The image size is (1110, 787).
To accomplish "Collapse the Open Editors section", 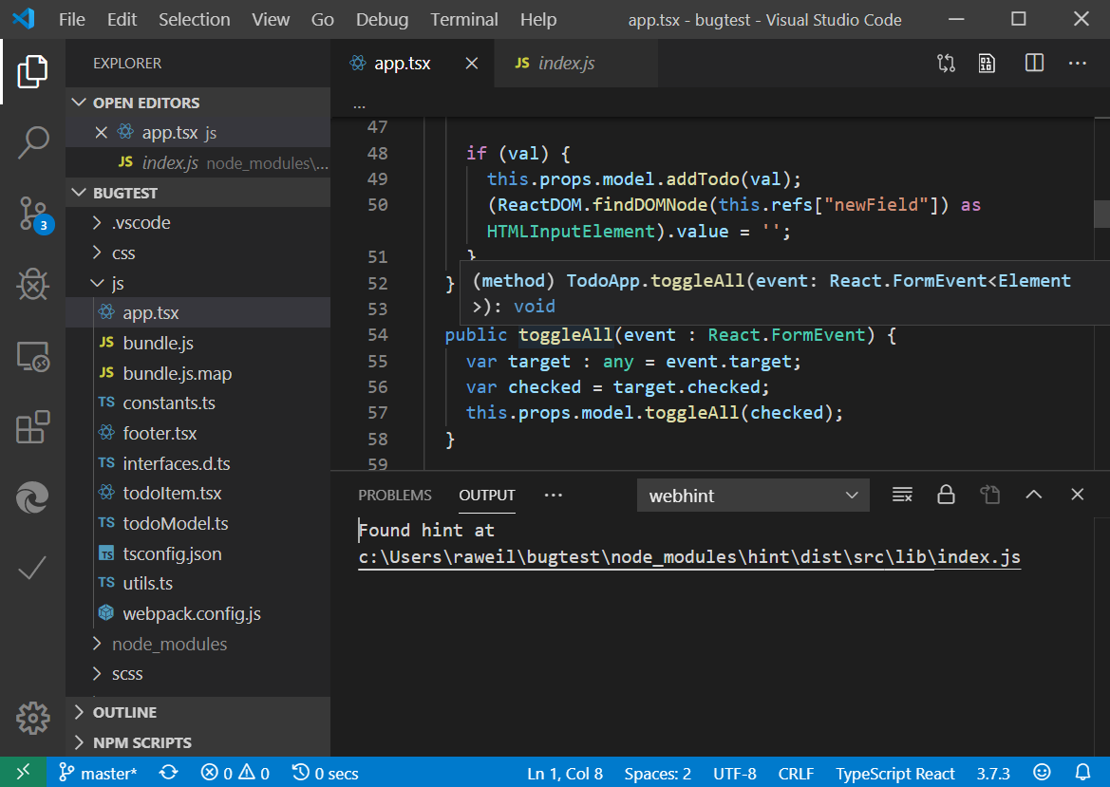I will [198, 103].
